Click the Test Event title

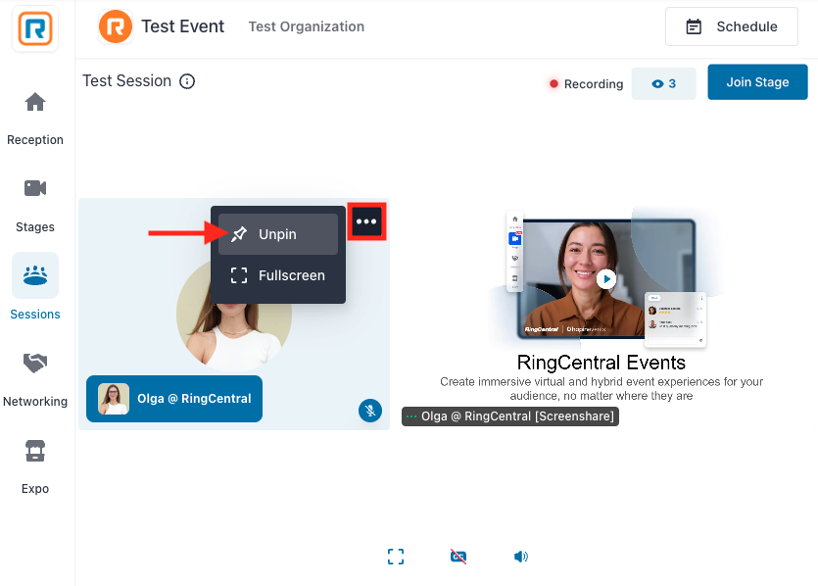coord(182,26)
